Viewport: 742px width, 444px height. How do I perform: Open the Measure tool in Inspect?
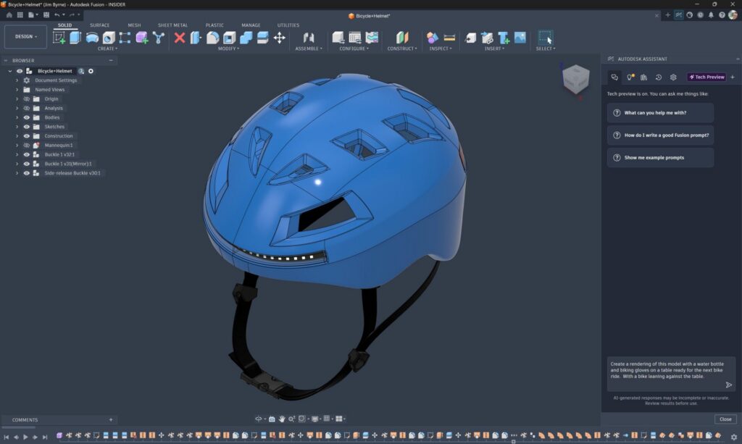(x=449, y=38)
